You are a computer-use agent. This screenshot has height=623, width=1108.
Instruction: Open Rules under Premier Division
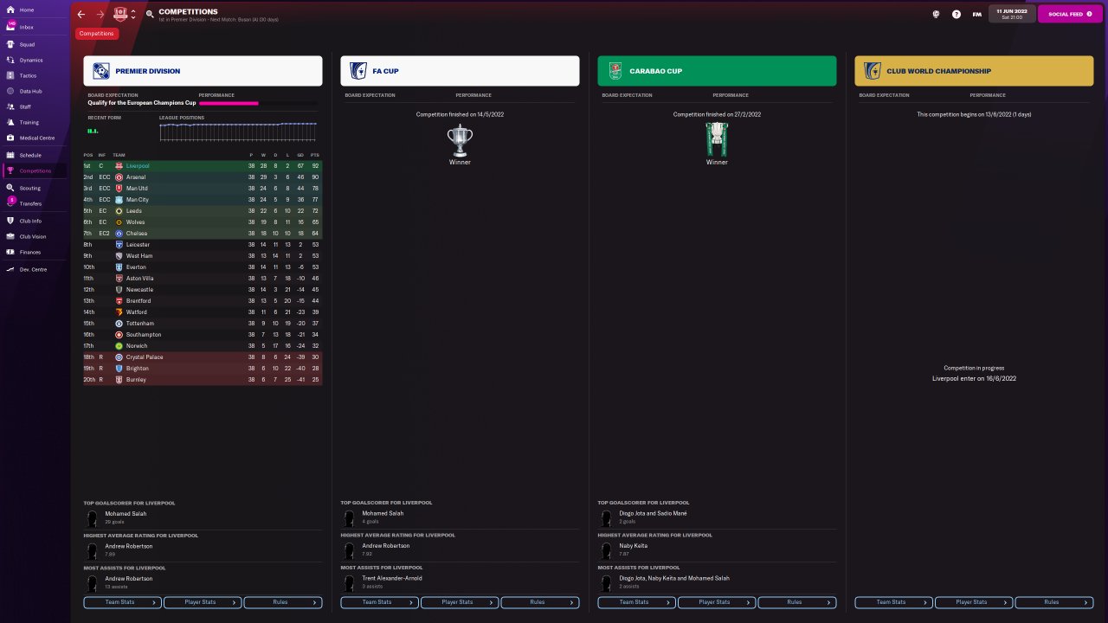[283, 602]
